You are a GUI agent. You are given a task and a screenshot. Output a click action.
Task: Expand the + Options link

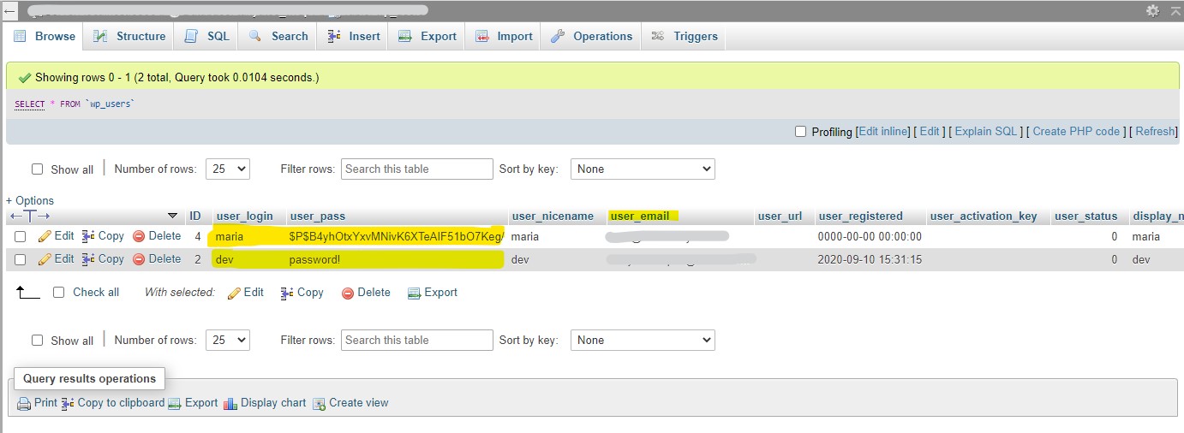[x=30, y=200]
